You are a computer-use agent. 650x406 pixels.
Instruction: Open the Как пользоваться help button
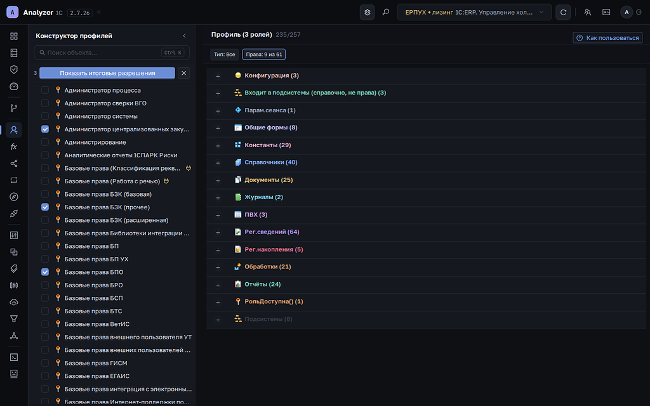607,37
